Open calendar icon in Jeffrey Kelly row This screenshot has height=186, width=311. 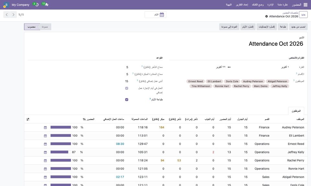click(45, 152)
